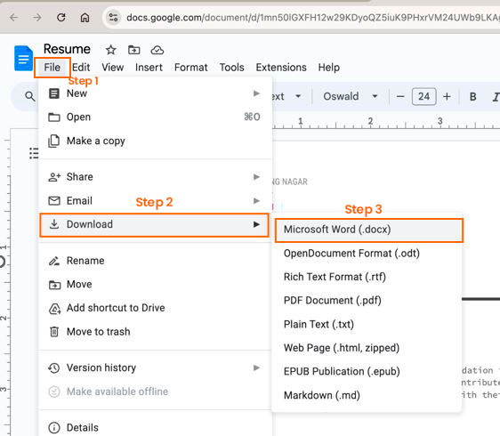Select Make a copy
This screenshot has height=436, width=500.
155,141
